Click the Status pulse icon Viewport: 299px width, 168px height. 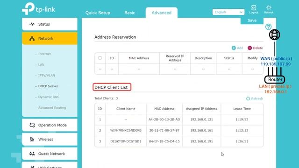(x=32, y=24)
